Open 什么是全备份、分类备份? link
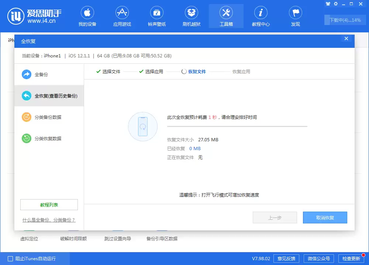Image resolution: width=369 pixels, height=265 pixels. pyautogui.click(x=49, y=220)
